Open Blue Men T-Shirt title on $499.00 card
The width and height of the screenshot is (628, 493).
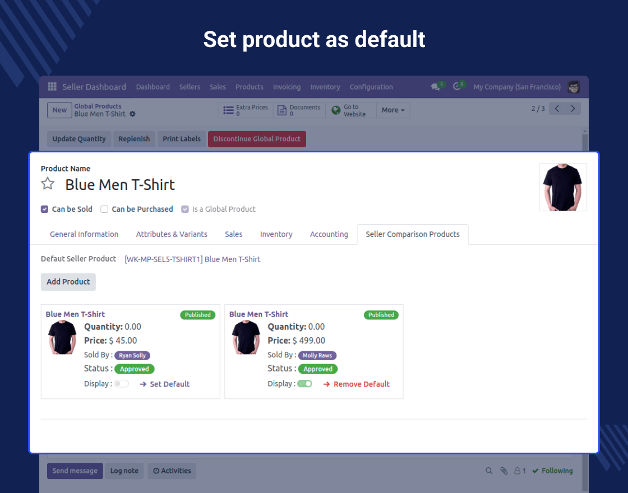tap(258, 314)
